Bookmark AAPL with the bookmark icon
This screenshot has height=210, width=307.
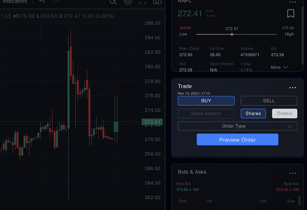(291, 14)
